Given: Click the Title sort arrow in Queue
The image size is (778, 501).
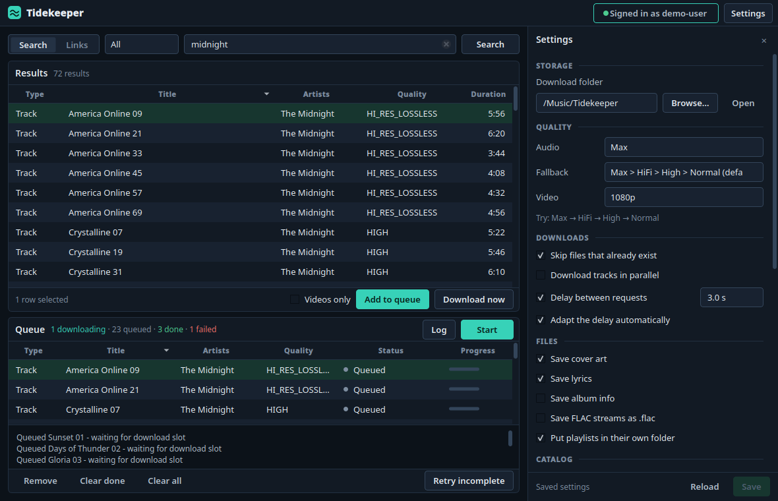Looking at the screenshot, I should coord(166,350).
